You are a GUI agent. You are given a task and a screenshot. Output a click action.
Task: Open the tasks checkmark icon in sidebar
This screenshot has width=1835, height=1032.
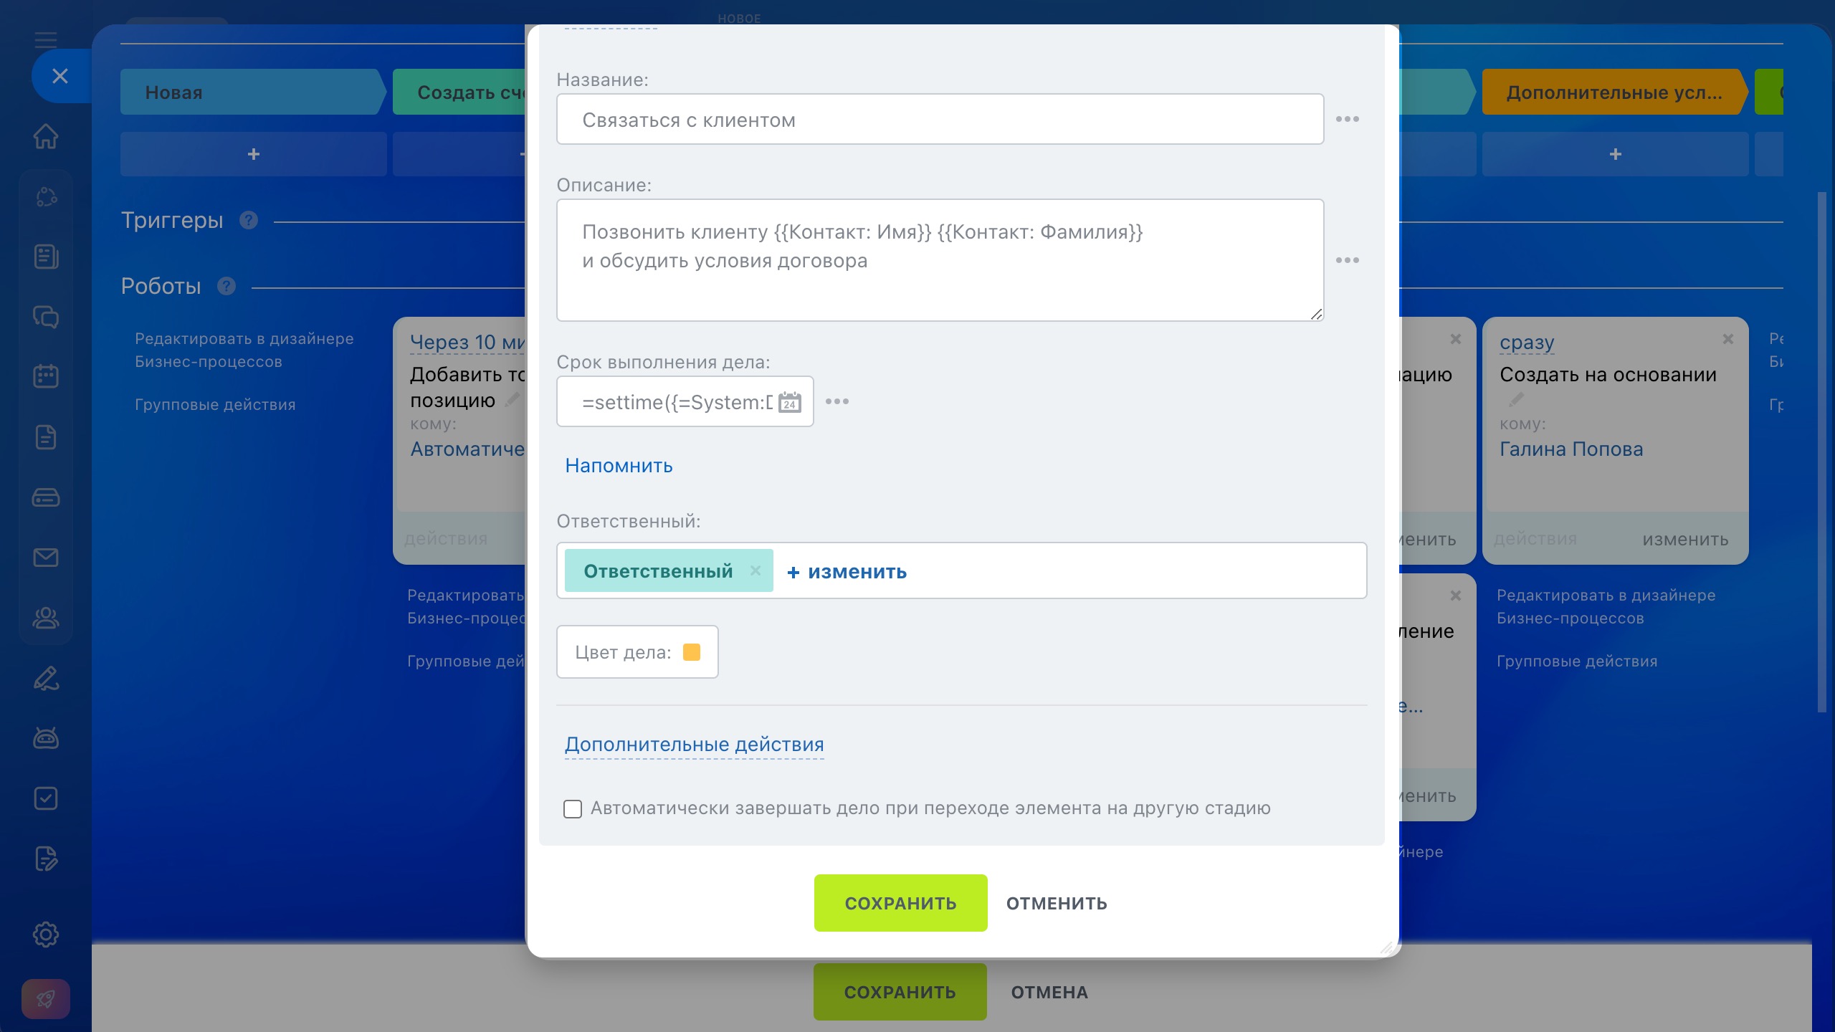[46, 798]
